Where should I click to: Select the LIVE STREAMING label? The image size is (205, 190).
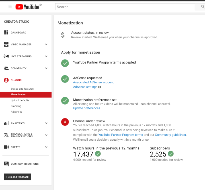point(21,56)
